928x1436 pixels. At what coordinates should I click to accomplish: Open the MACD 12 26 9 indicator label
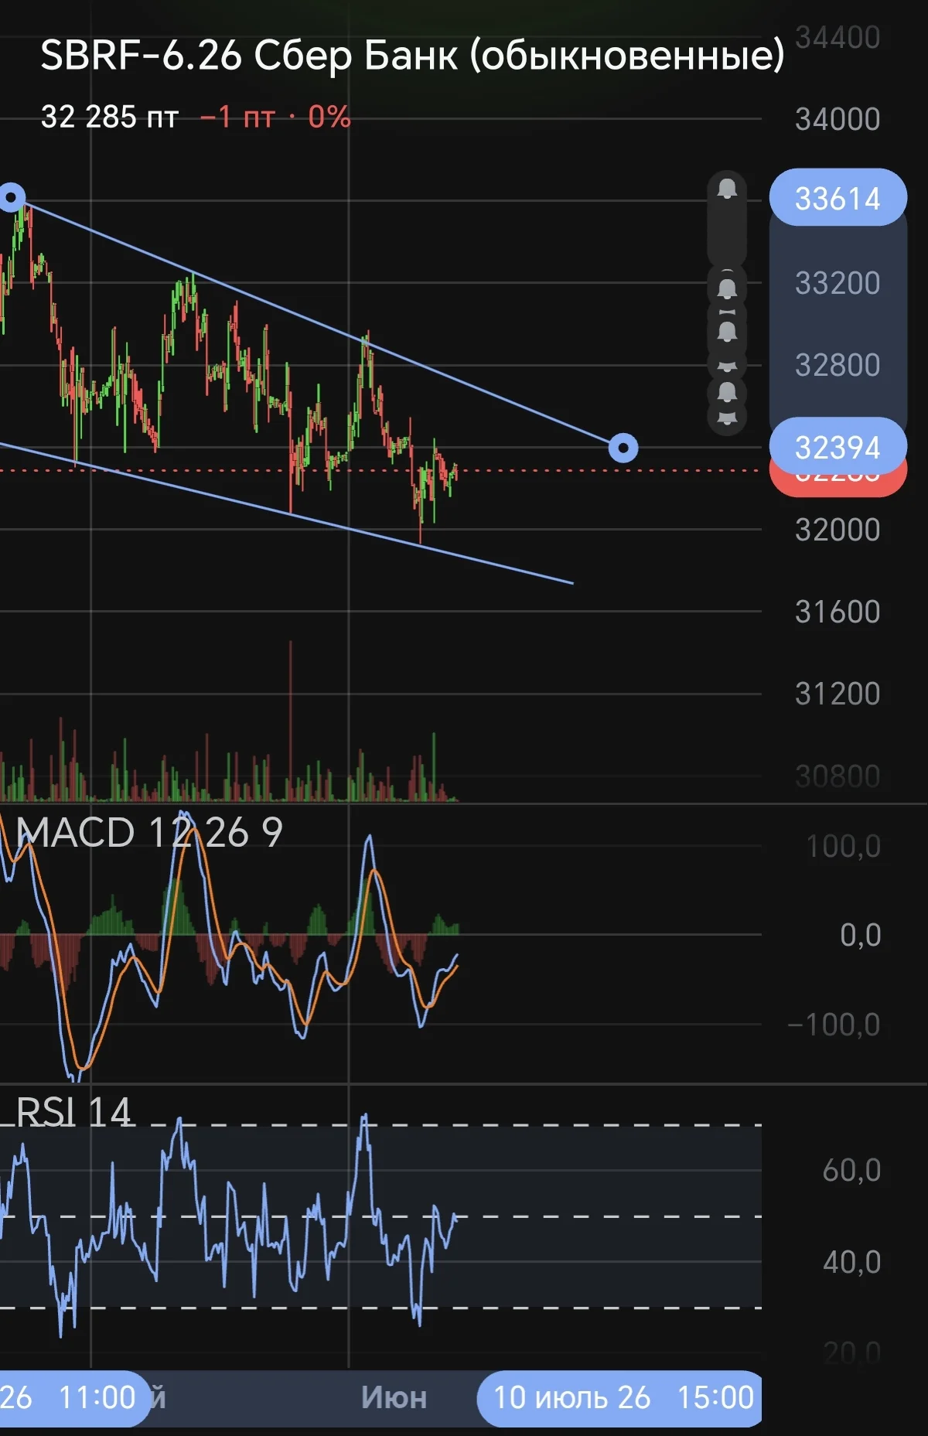click(x=149, y=833)
